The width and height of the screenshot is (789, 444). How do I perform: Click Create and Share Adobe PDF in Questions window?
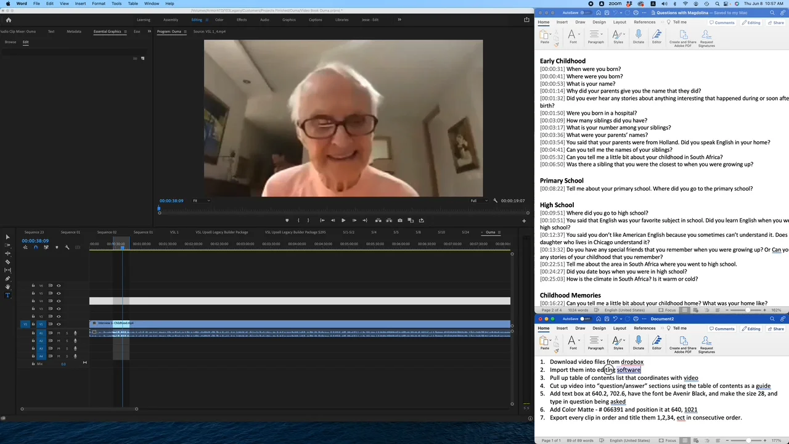682,37
